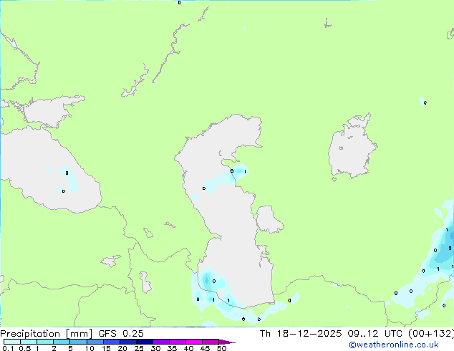
Task: Click the '40' legend tick label
Action: pos(188,348)
